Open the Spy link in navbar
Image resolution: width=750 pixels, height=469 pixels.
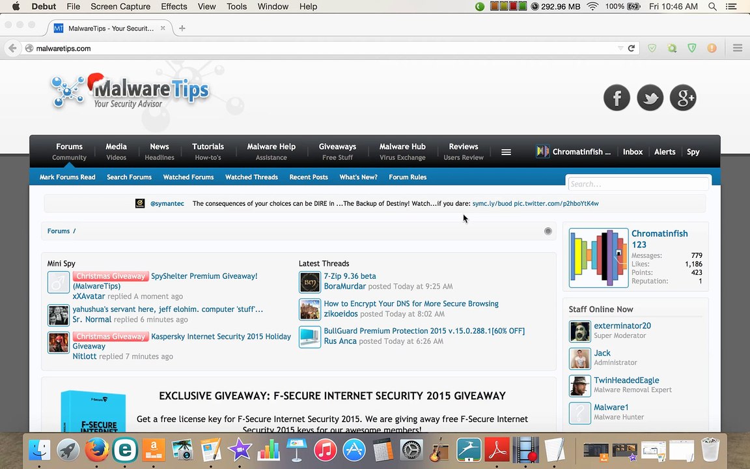[x=693, y=152]
